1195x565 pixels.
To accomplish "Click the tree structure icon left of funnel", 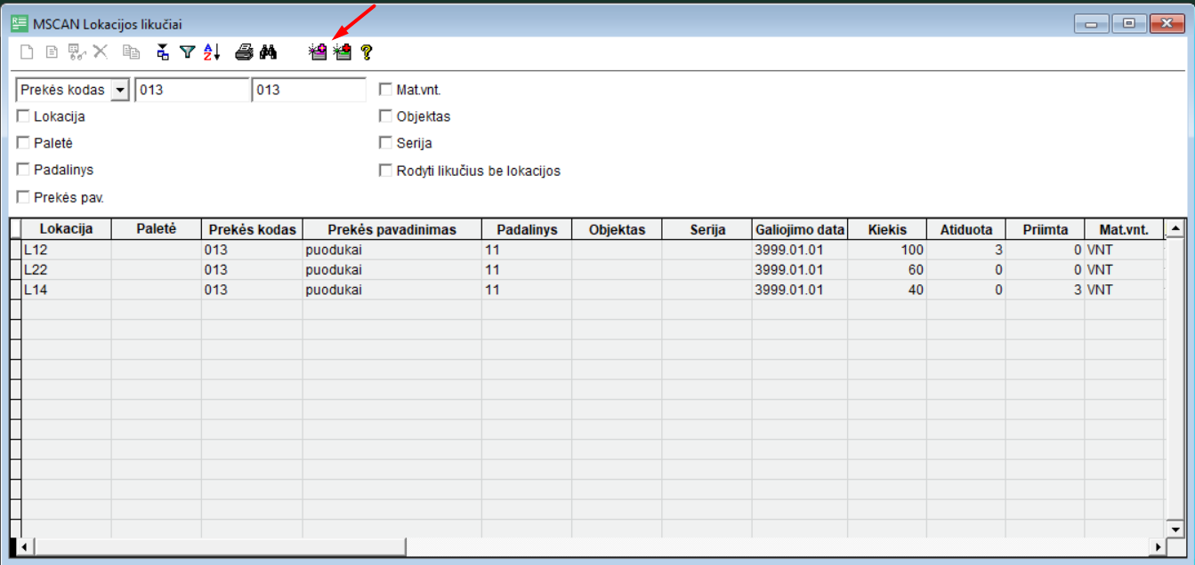I will 163,52.
